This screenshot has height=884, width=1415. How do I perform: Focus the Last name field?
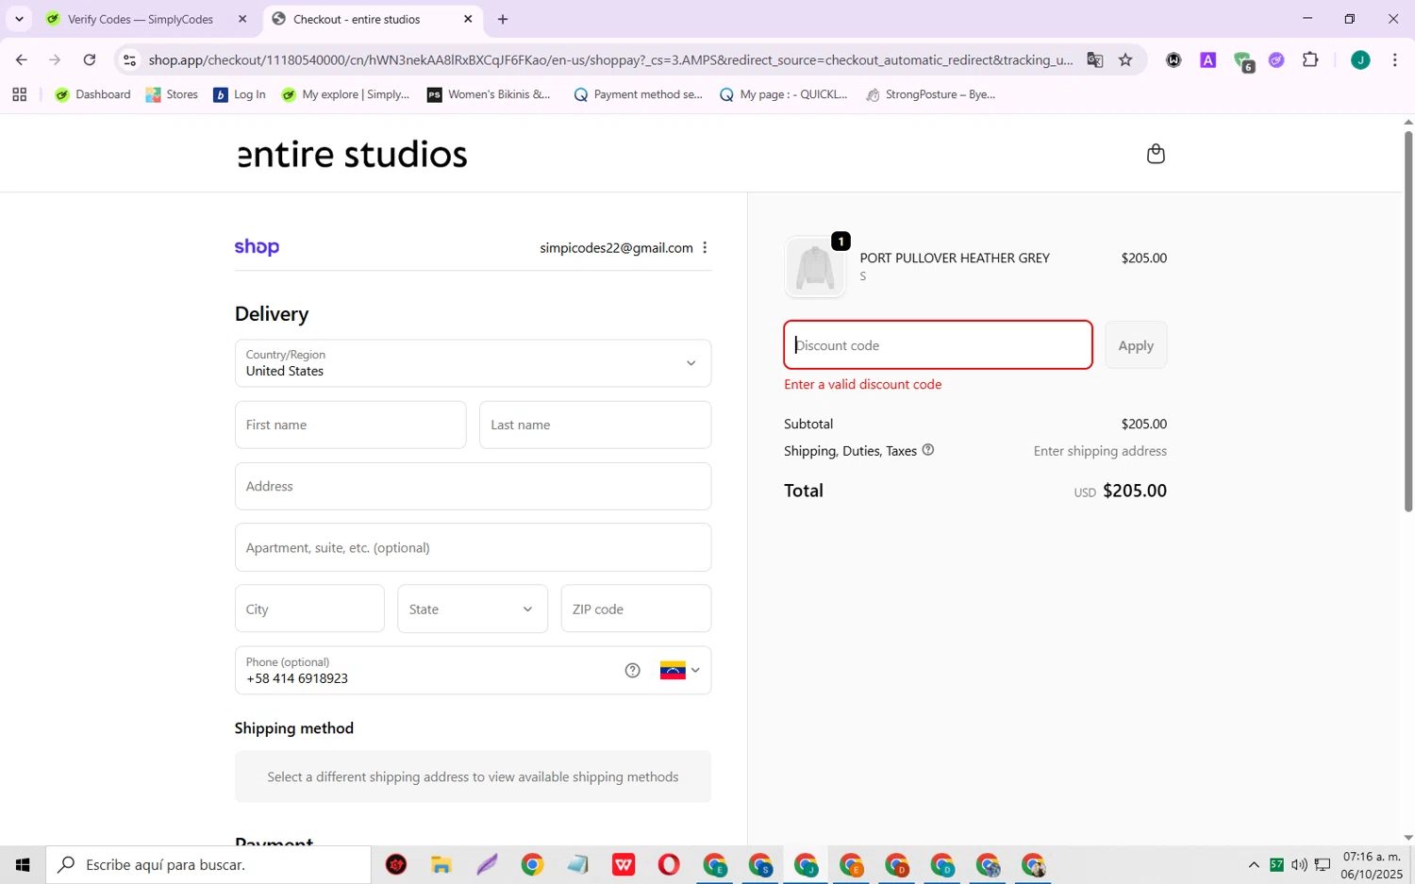[595, 425]
